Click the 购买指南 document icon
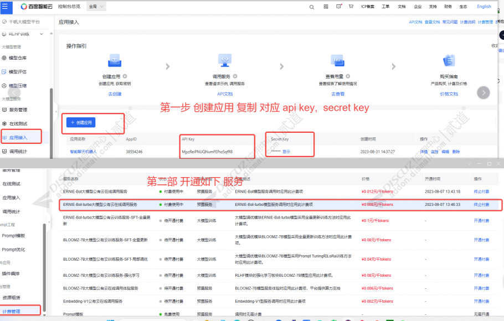 point(449,60)
